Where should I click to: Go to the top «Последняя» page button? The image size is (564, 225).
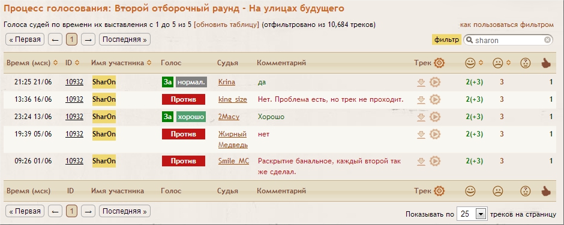pos(124,39)
